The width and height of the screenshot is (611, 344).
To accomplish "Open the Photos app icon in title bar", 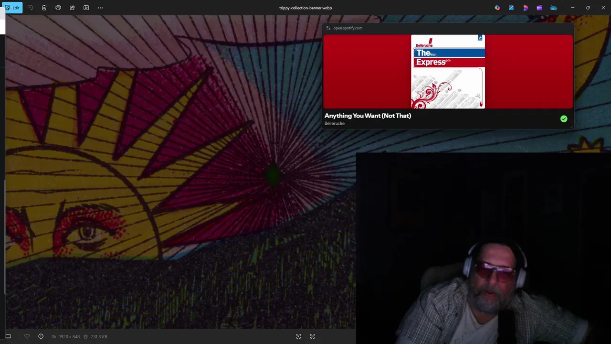I will [511, 8].
